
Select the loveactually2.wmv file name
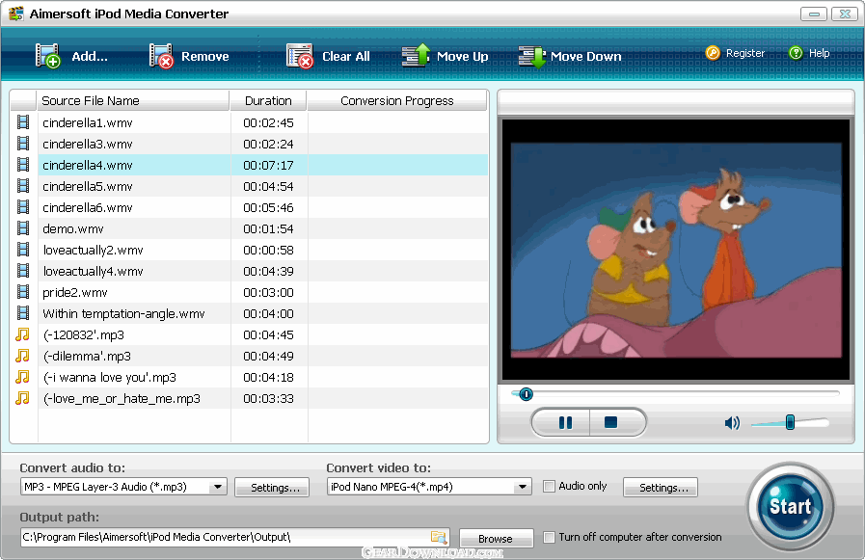click(x=94, y=251)
